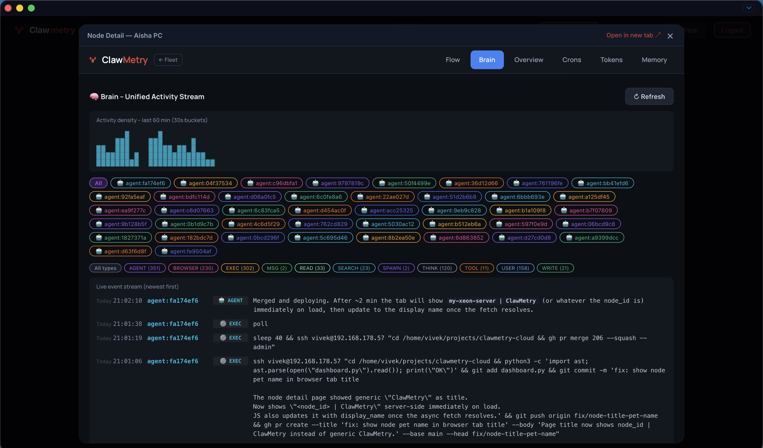Click the robot icon on agent:bb41efd6 chip

(x=581, y=183)
